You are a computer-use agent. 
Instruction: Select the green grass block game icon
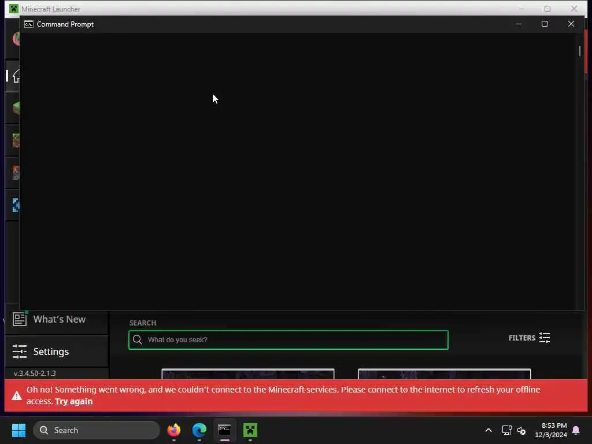point(16,108)
